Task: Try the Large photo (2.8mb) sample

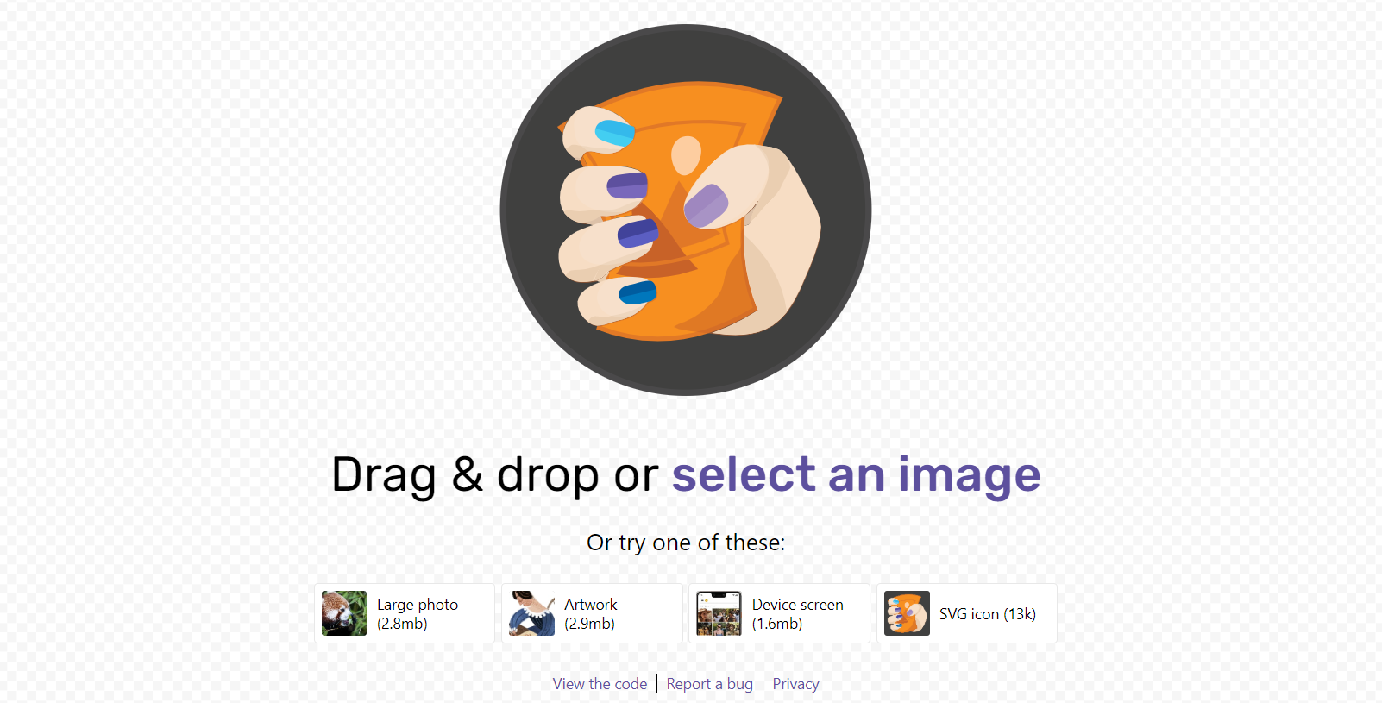Action: click(405, 613)
